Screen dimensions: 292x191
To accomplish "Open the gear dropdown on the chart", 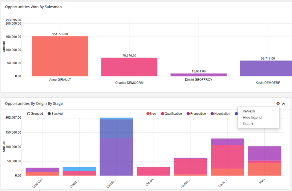I will click(278, 104).
